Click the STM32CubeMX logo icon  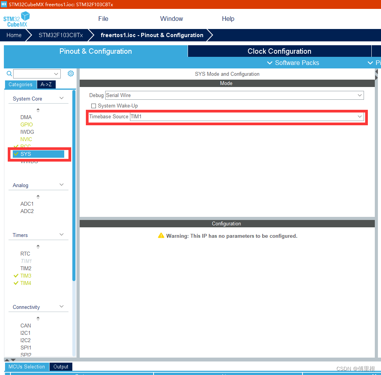pyautogui.click(x=17, y=19)
